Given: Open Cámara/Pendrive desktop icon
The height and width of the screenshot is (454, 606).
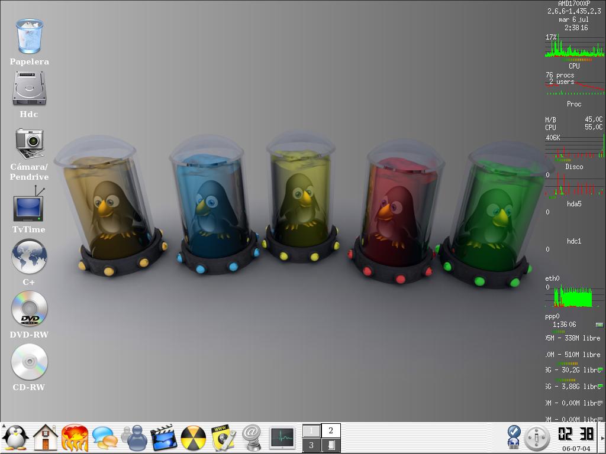Looking at the screenshot, I should [x=29, y=142].
